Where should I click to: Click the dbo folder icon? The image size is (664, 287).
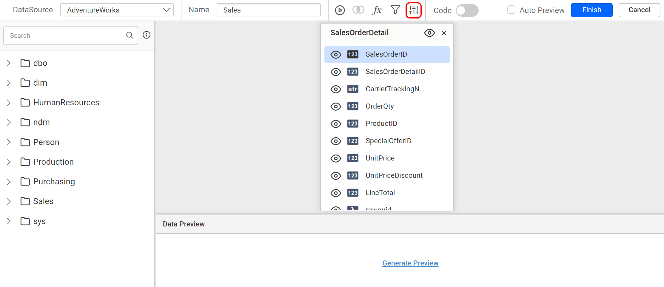[25, 63]
